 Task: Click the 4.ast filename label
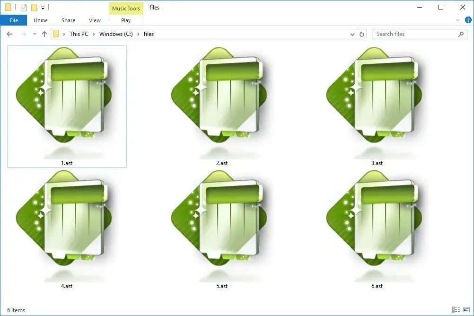point(67,286)
